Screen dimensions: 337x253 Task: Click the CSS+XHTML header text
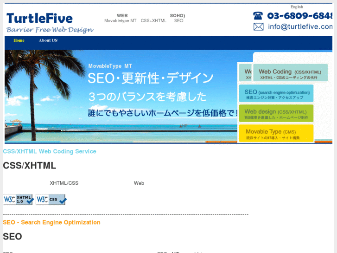point(153,21)
